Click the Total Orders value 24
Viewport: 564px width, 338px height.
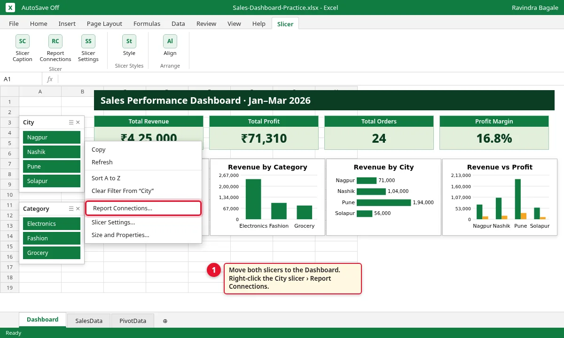pyautogui.click(x=379, y=138)
